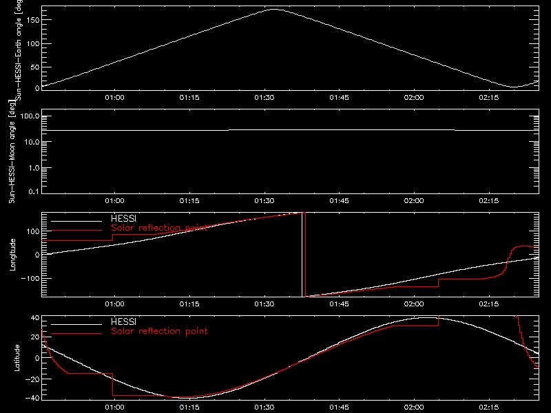
Task: Click 01:30 tick label under Longitude plot
Action: tap(264, 304)
